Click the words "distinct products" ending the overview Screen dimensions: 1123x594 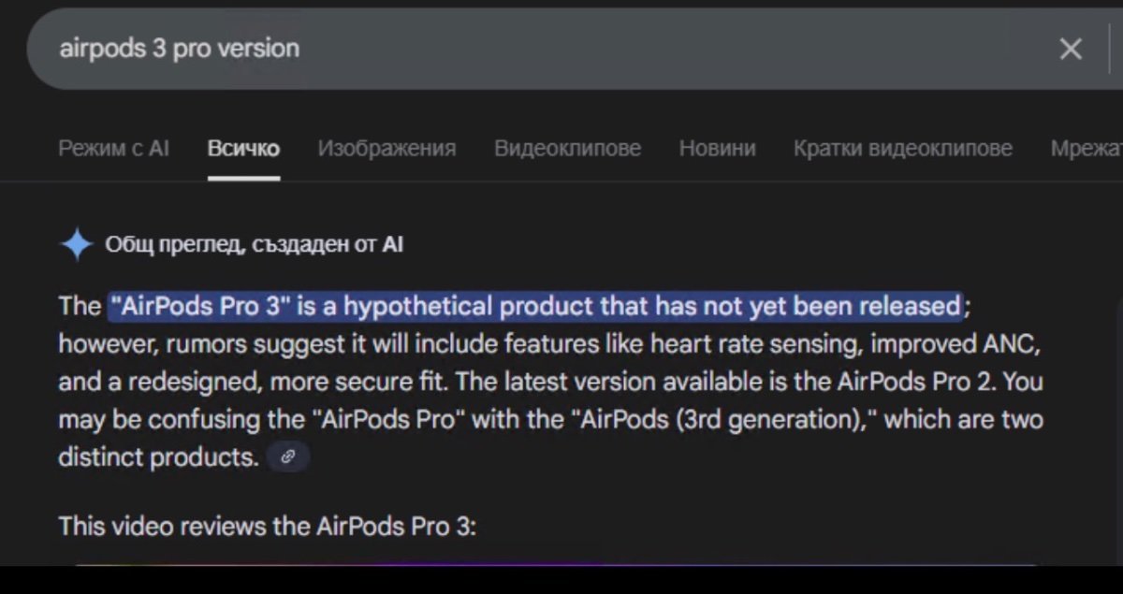point(155,456)
